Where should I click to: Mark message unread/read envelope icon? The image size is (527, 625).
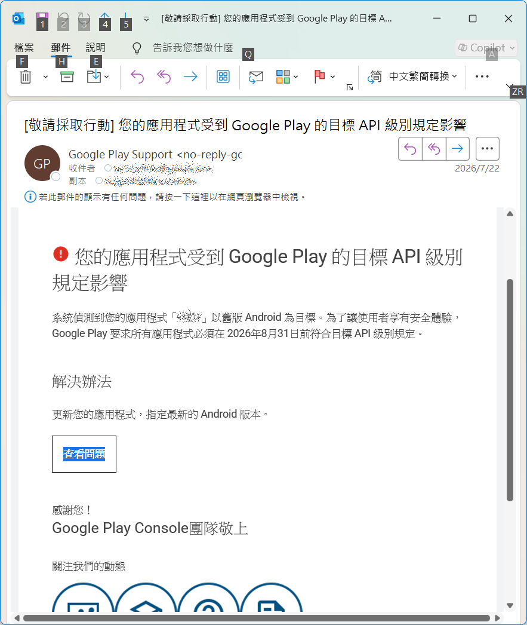tap(256, 76)
